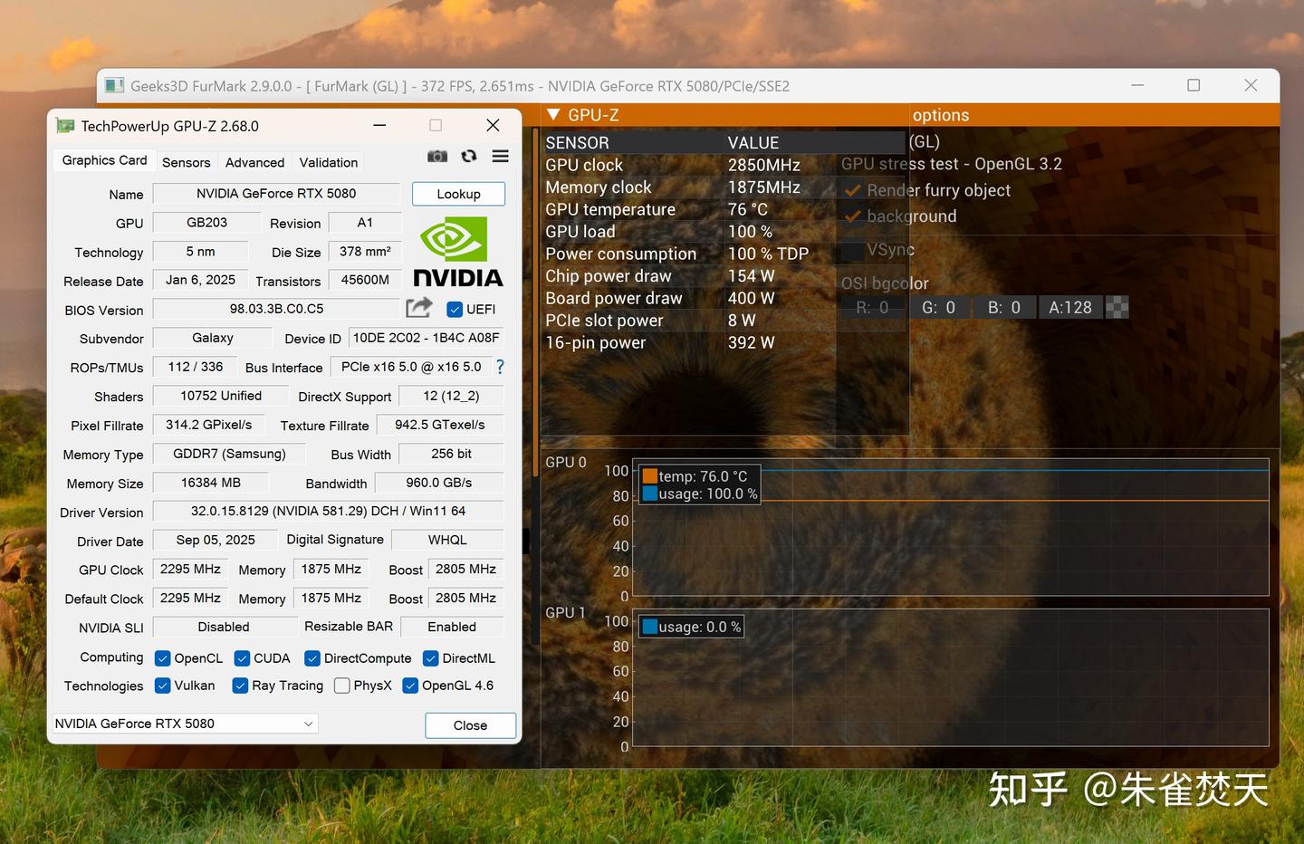Click the GPU 1 usage legend entry
Viewport: 1304px width, 844px height.
click(x=692, y=627)
